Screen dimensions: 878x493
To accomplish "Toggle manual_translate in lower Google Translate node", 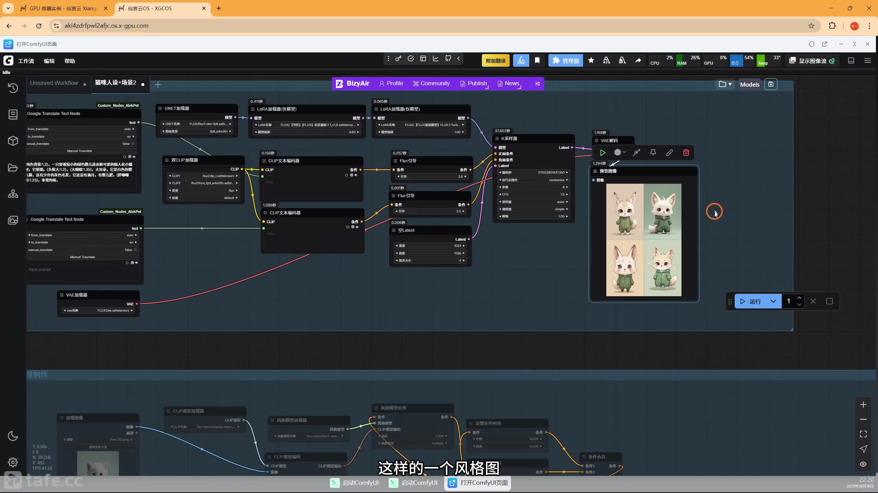I will 83,250.
